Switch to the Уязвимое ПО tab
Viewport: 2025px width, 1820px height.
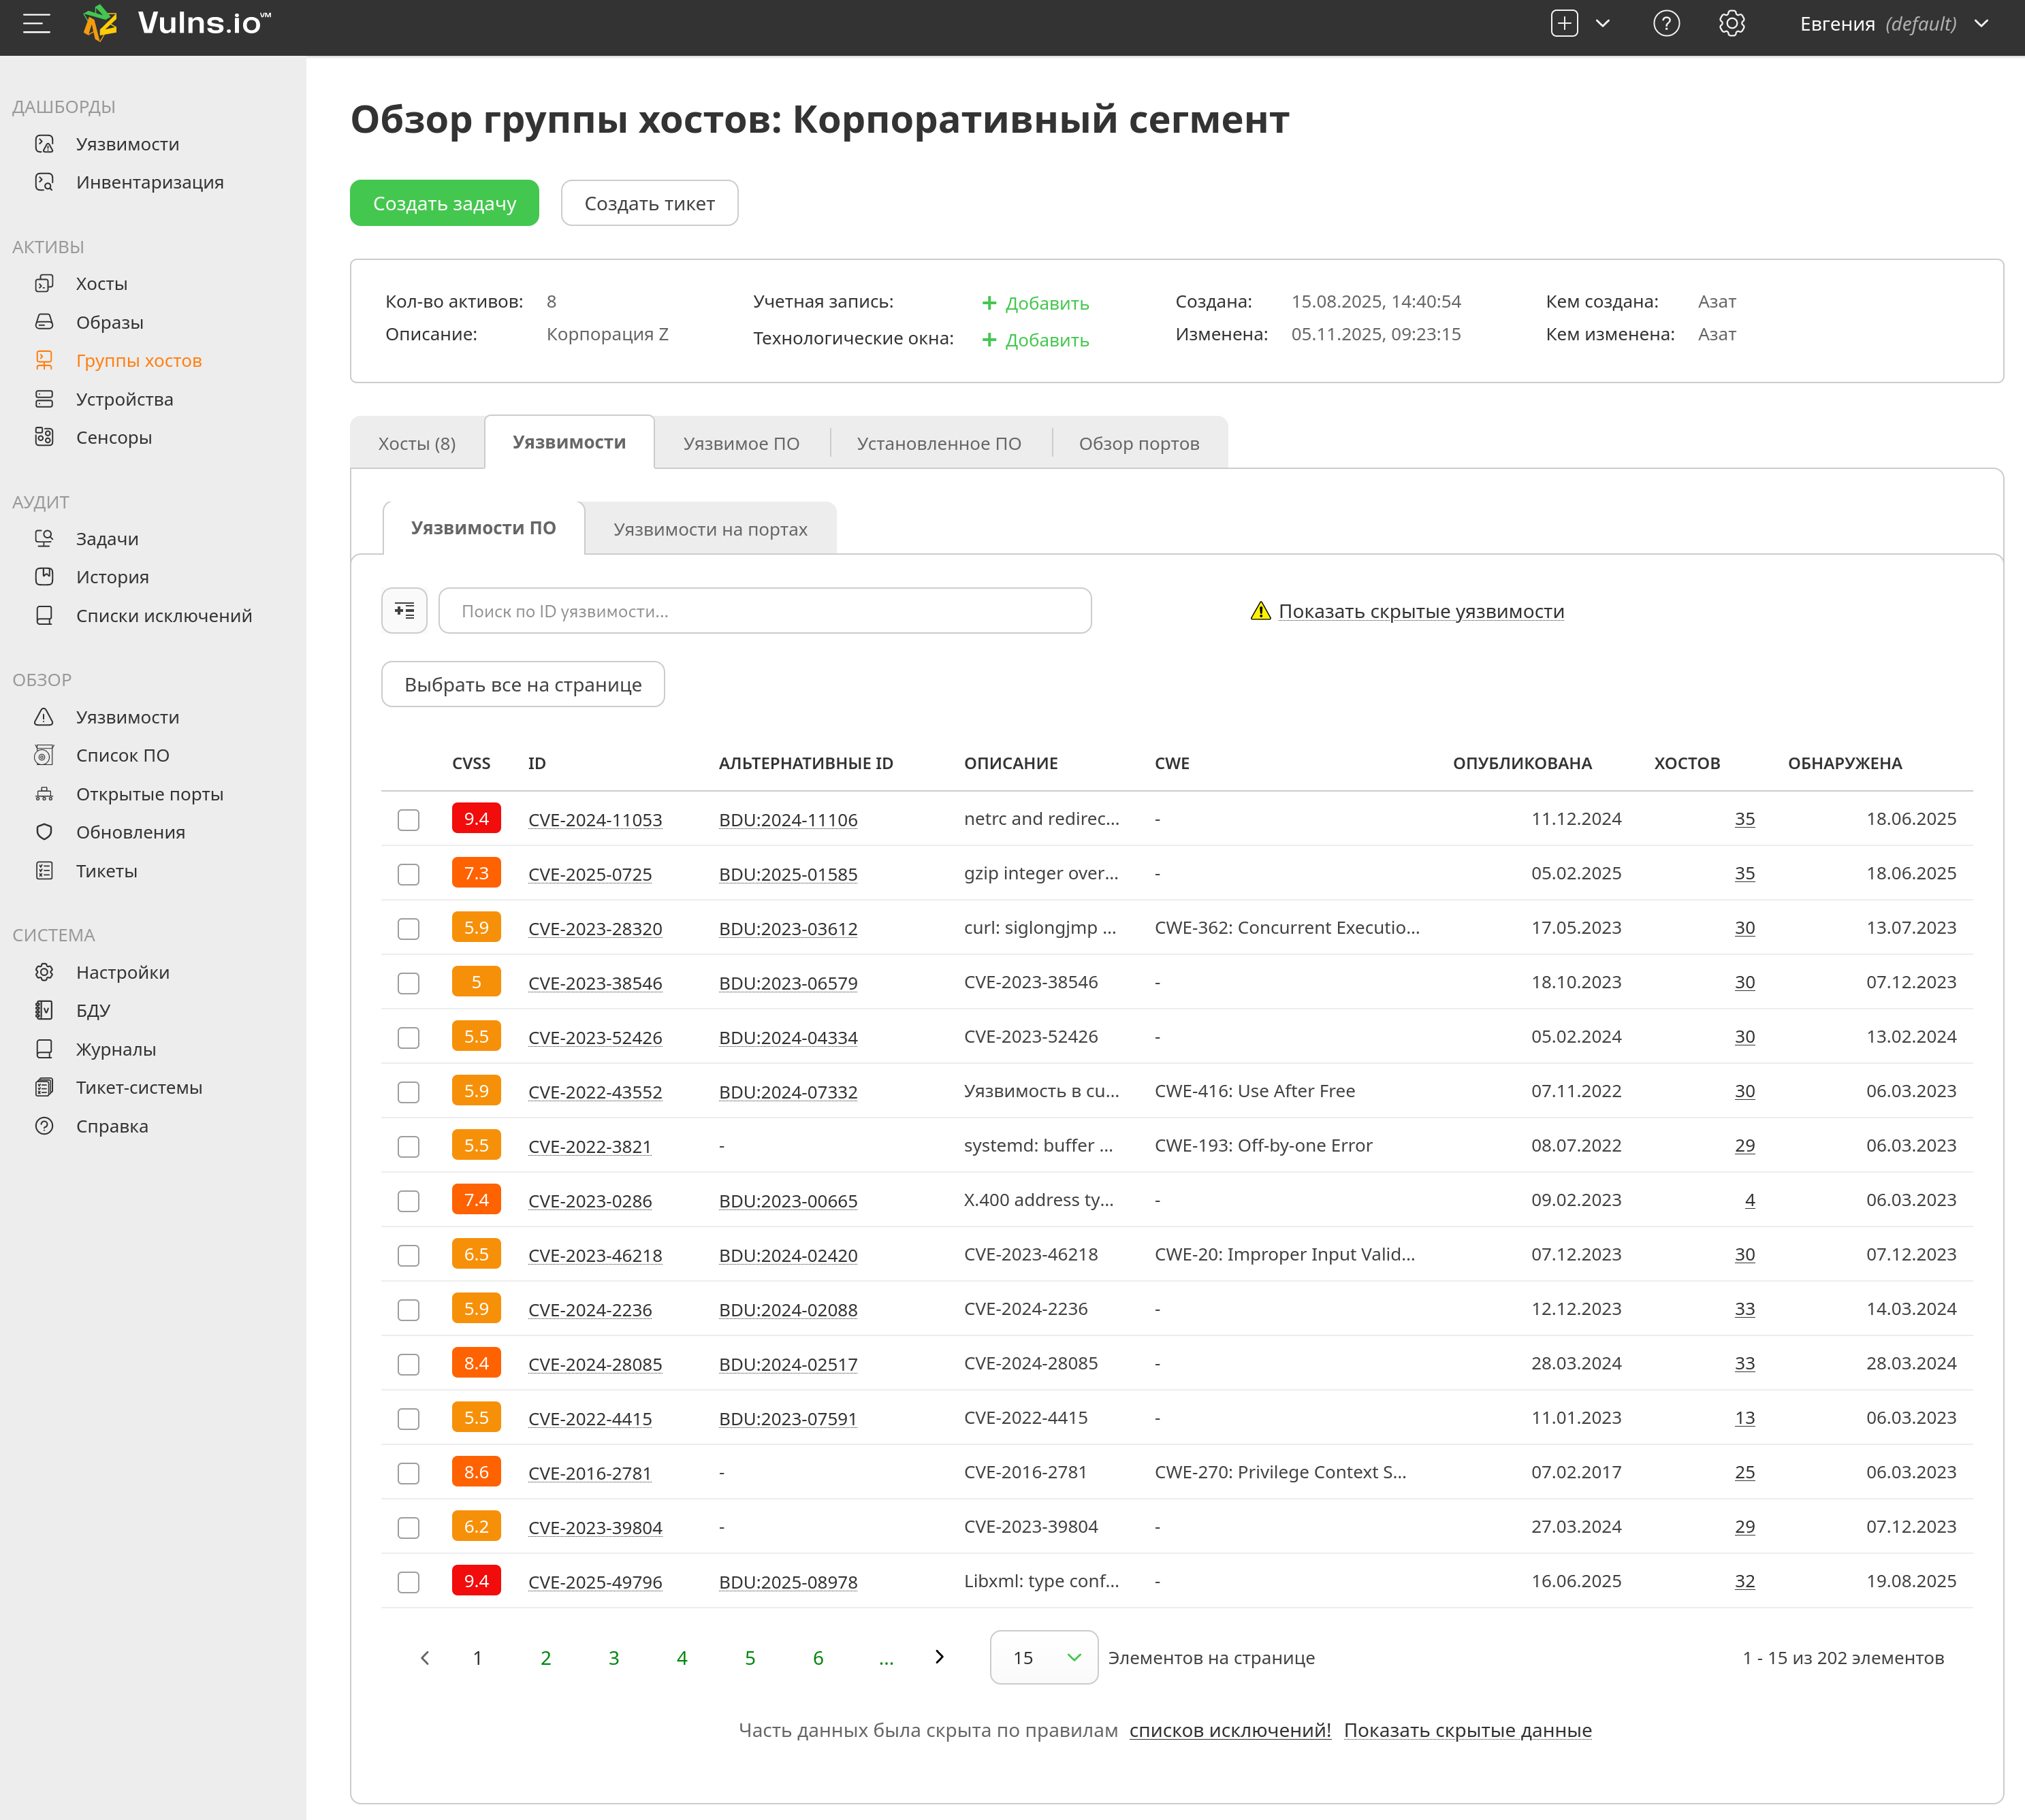pyautogui.click(x=740, y=443)
